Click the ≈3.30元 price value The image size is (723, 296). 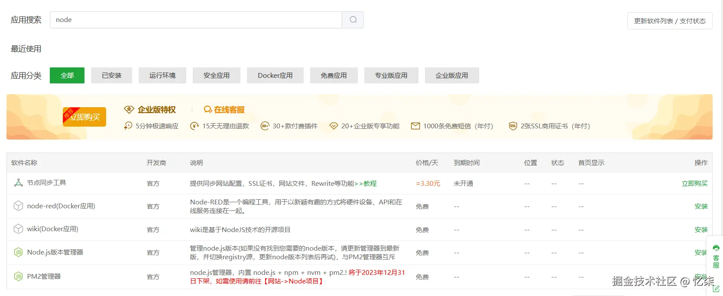tap(428, 184)
